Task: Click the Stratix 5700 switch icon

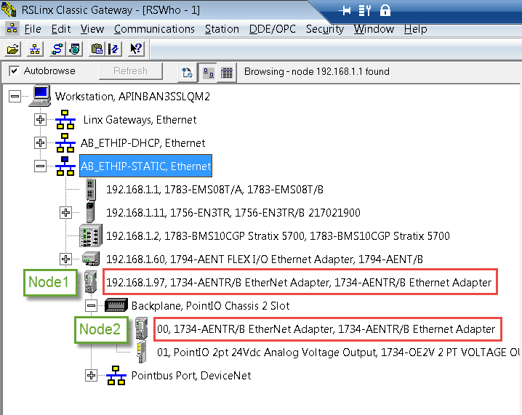Action: [90, 235]
